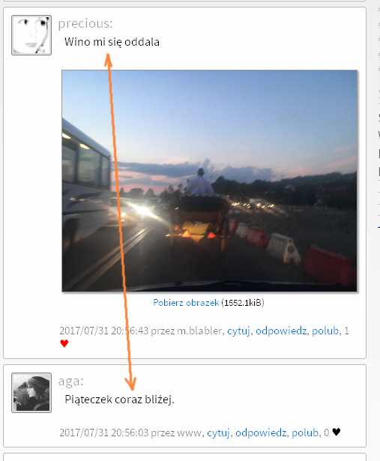This screenshot has width=380, height=461.
Task: Click the like count 1 on precious's post
Action: tap(346, 331)
